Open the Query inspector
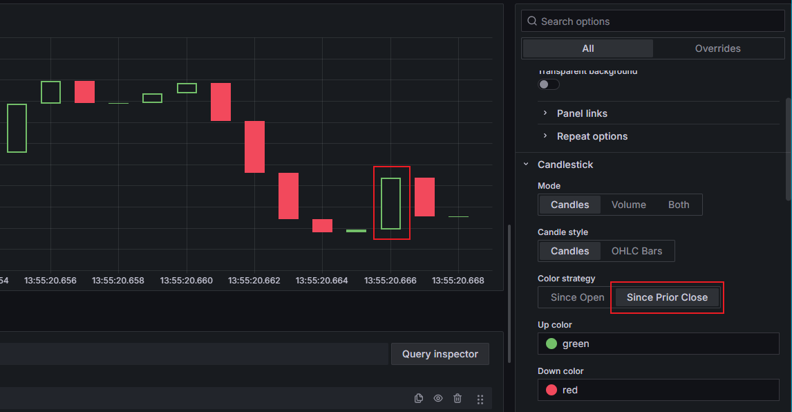This screenshot has height=412, width=792. pos(440,354)
